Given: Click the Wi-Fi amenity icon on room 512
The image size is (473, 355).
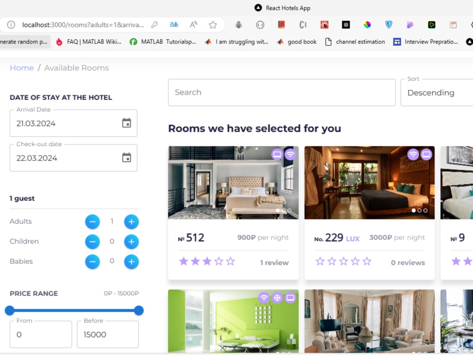Looking at the screenshot, I should 290,154.
